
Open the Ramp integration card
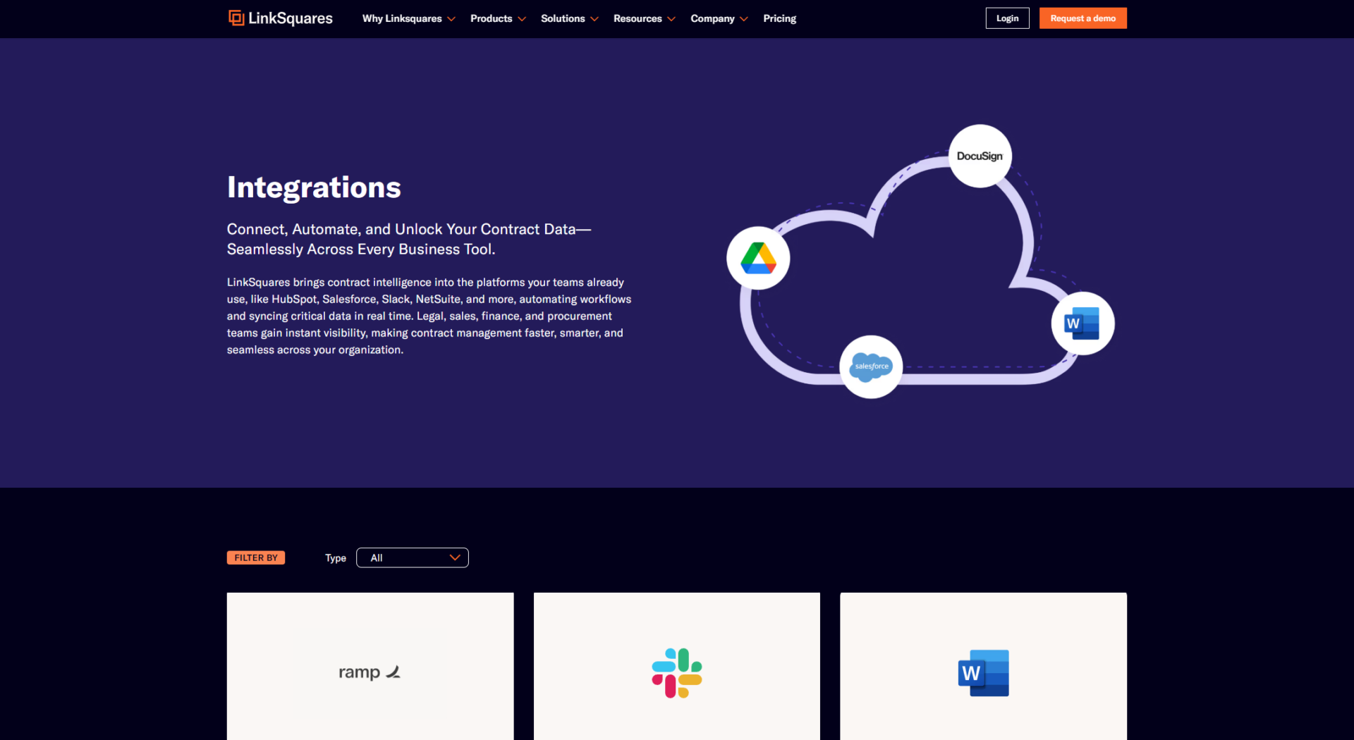coord(370,666)
